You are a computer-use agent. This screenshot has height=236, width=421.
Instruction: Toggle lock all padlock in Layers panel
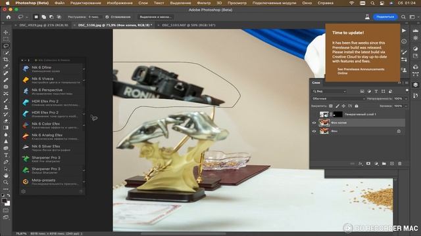[357, 106]
